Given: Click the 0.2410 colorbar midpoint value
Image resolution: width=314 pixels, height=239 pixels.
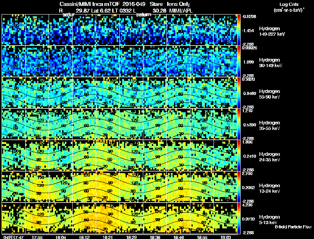Looking at the screenshot, I should [x=250, y=156].
